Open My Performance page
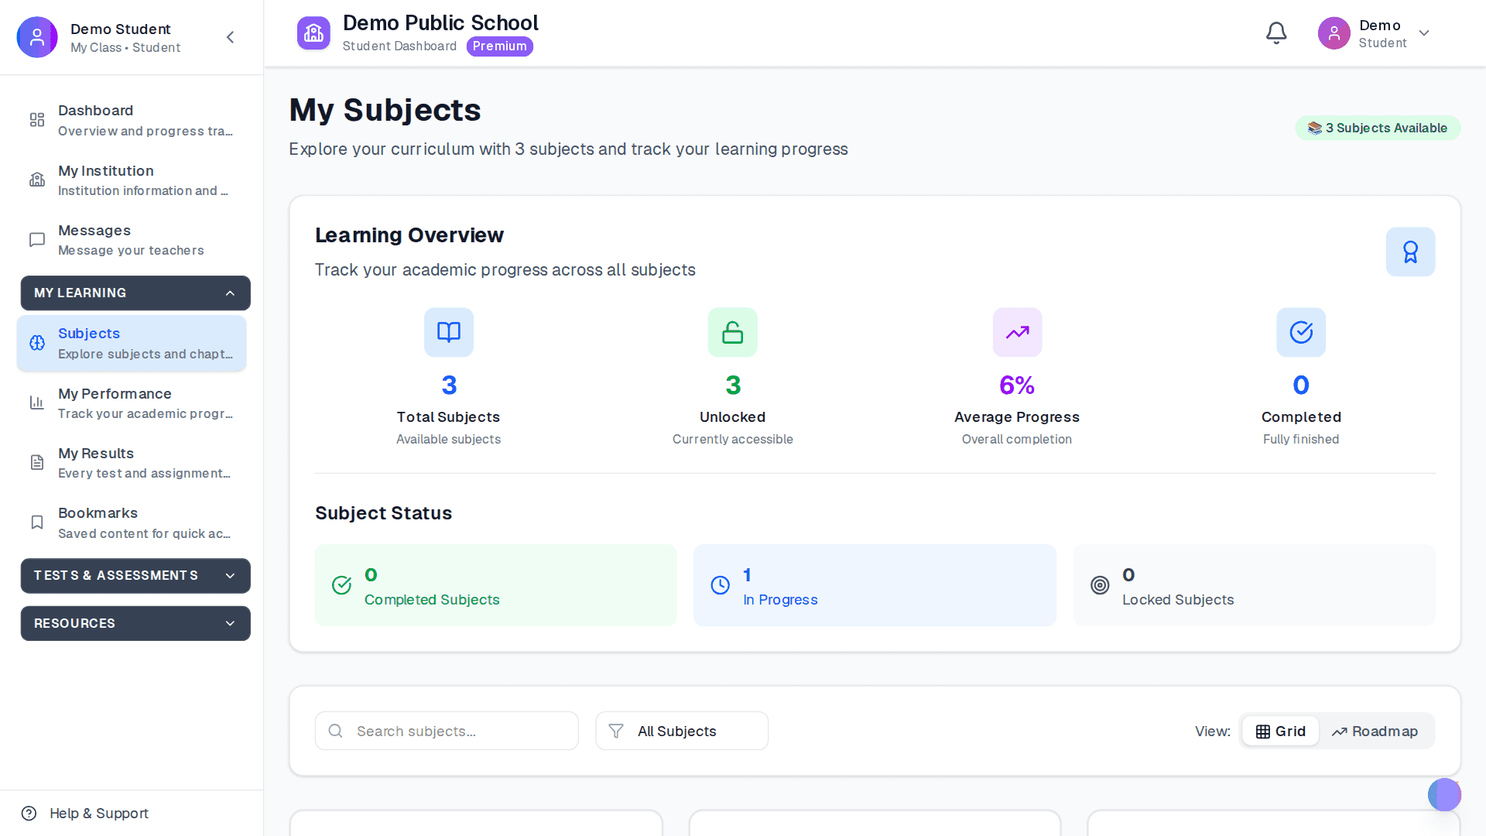1486x836 pixels. (x=132, y=403)
